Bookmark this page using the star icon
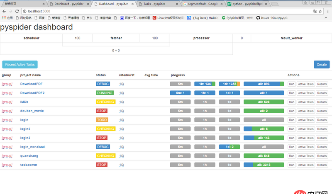 [x=320, y=11]
